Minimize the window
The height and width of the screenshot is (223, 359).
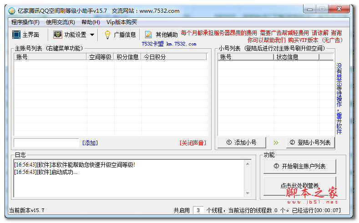coord(310,9)
